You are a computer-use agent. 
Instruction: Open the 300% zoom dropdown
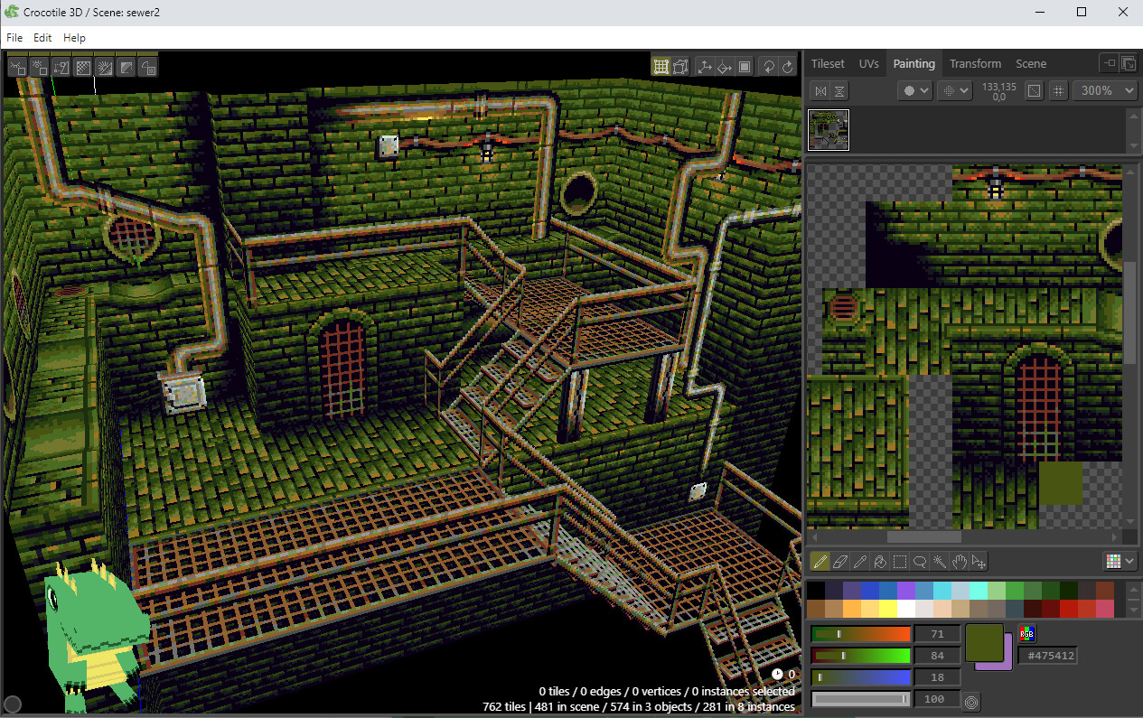1105,90
